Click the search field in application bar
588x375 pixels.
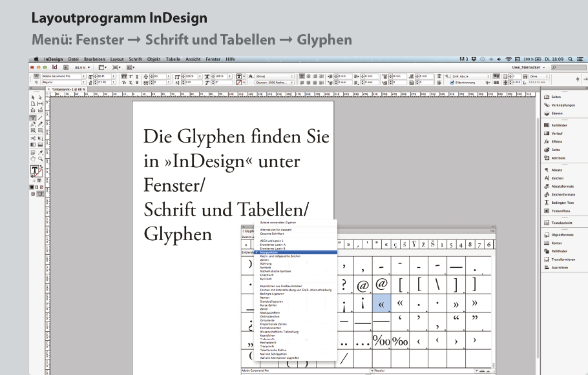pyautogui.click(x=568, y=67)
